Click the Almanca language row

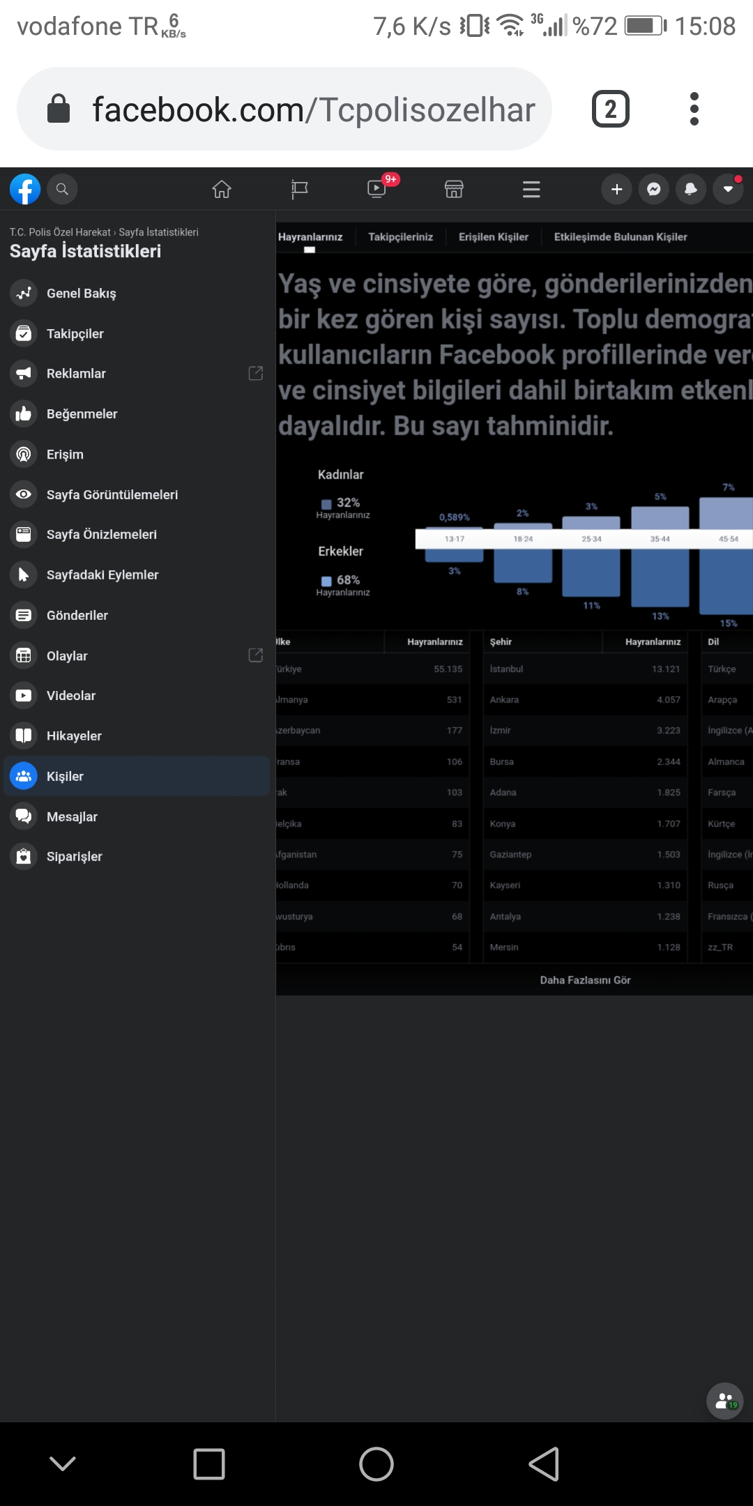click(x=727, y=762)
